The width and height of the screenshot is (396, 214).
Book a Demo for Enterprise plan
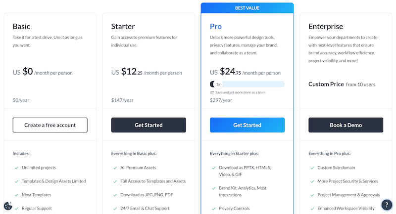[346, 125]
